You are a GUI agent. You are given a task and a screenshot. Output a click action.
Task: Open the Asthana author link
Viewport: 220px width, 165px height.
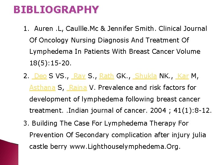[42, 88]
